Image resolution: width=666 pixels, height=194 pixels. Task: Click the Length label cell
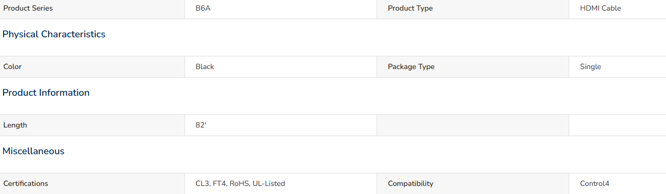[92, 125]
